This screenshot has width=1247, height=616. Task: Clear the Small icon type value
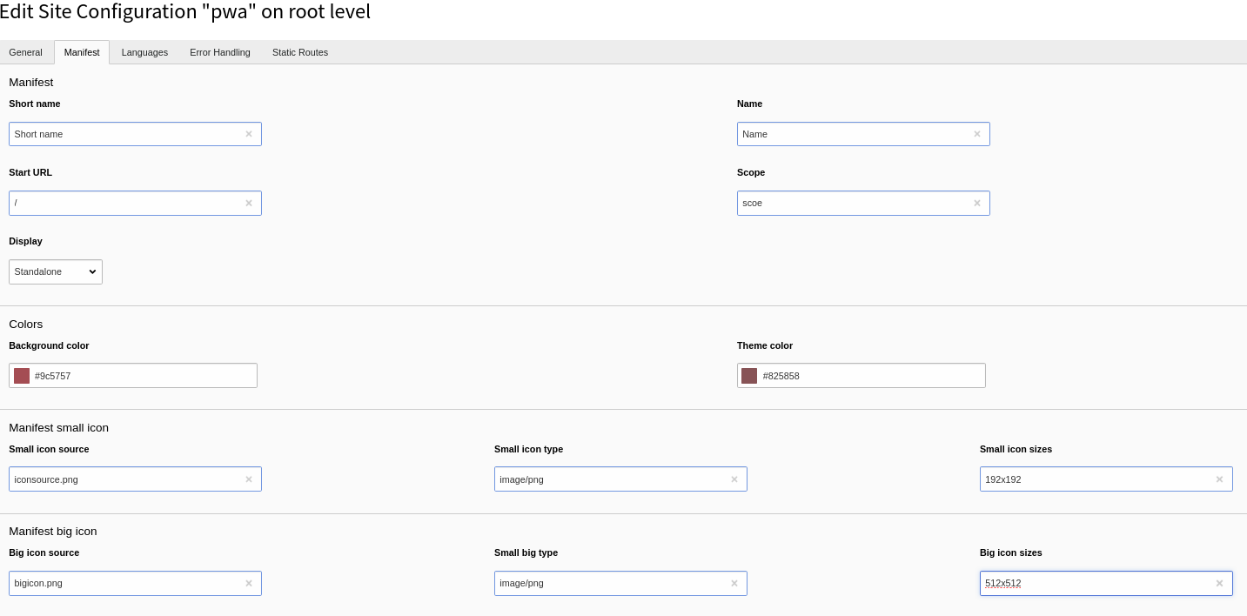(x=734, y=479)
